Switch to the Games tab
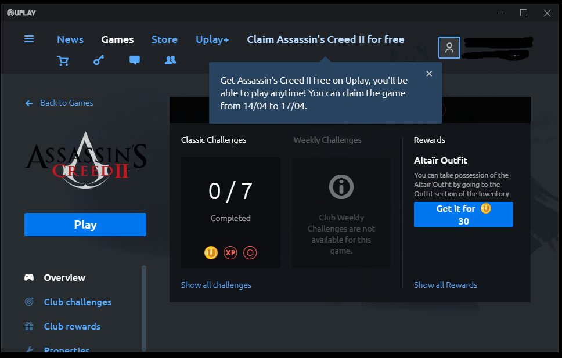The width and height of the screenshot is (562, 358). click(117, 39)
